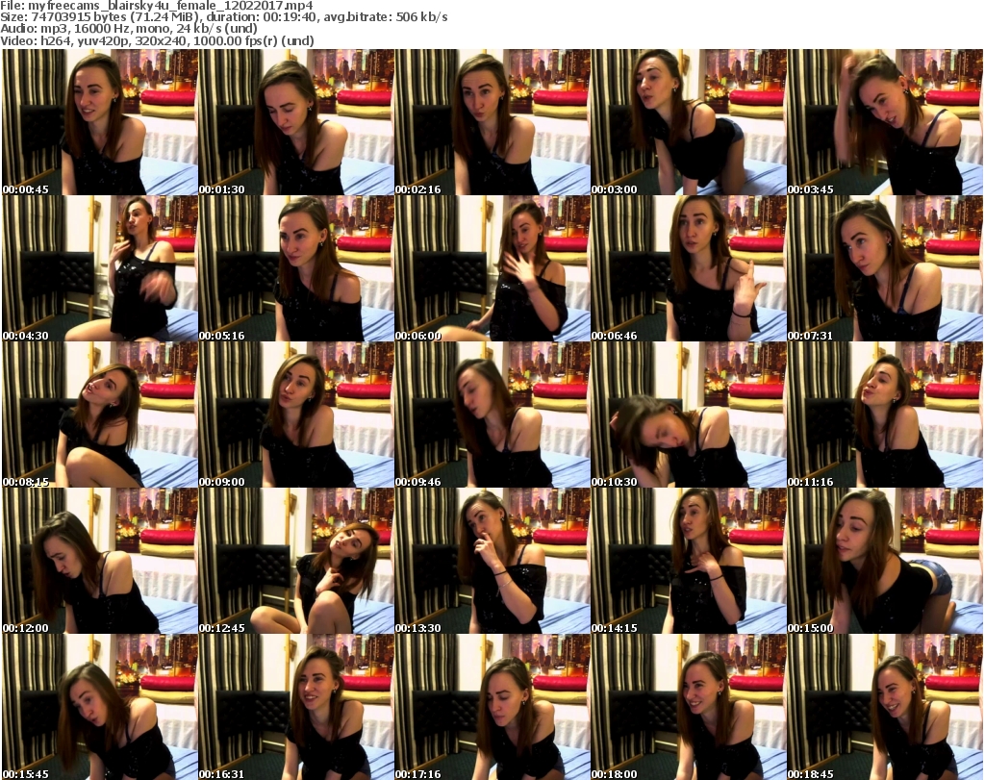Select the thumbnail timestamped 00:18:45
Screen dimensions: 985x780
coord(884,707)
